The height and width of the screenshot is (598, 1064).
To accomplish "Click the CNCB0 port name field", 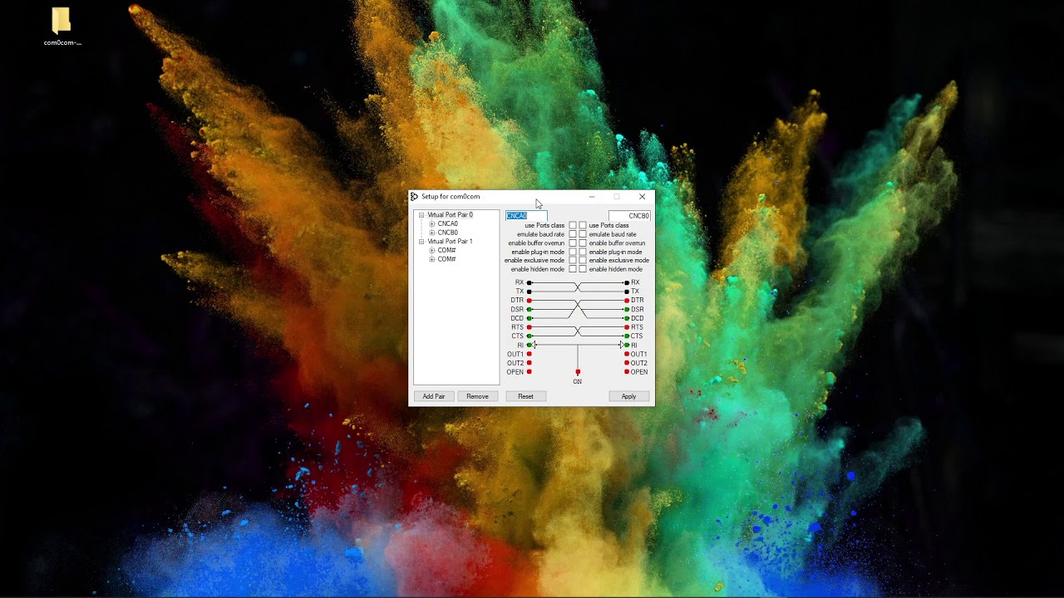I will point(629,216).
